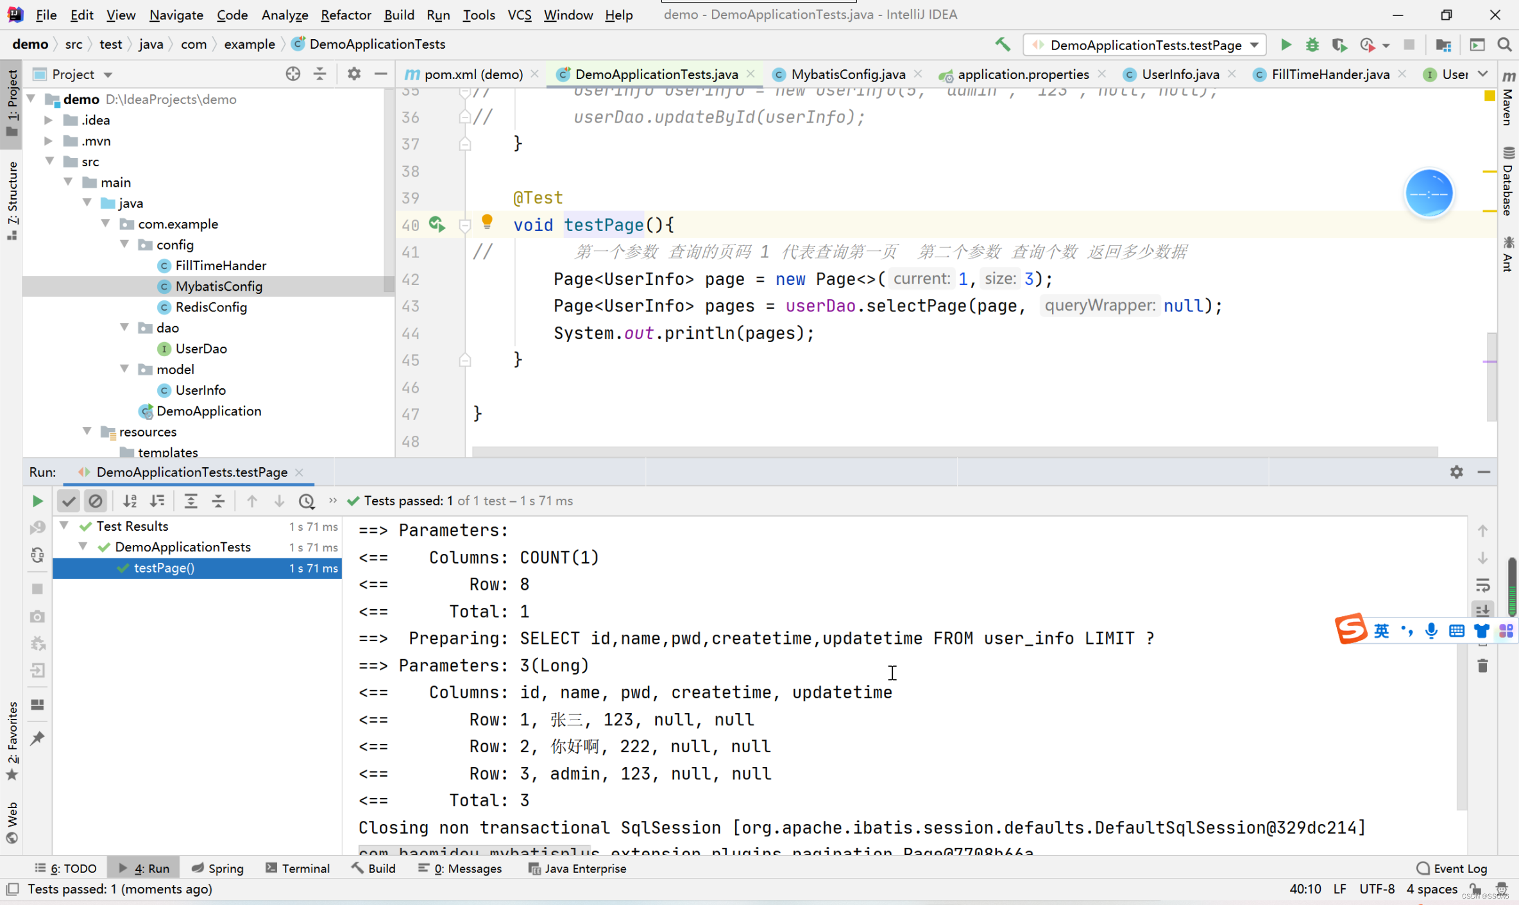Toggle showing passed tests checkmark button
Screen dimensions: 1519x905
69,501
